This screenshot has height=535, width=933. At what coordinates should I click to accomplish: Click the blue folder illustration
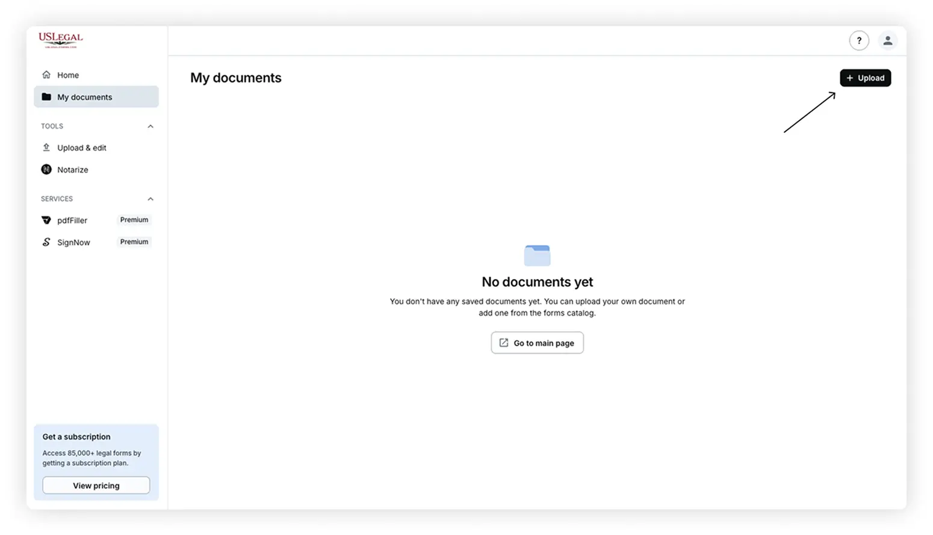pyautogui.click(x=537, y=255)
